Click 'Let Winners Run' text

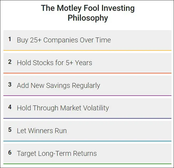click(x=42, y=131)
